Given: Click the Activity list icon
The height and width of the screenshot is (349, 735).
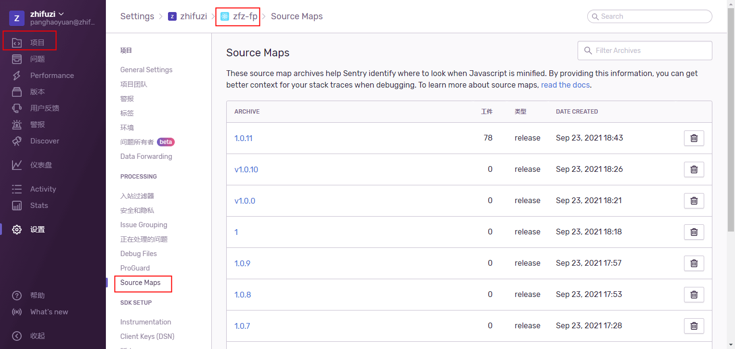Looking at the screenshot, I should coord(17,189).
